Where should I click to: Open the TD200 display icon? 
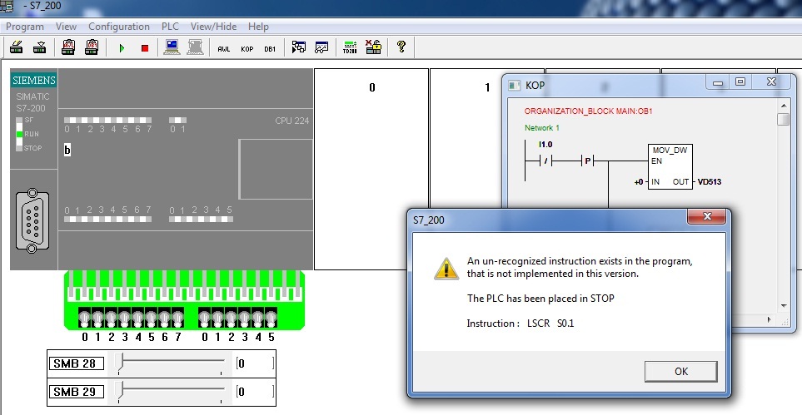click(351, 47)
